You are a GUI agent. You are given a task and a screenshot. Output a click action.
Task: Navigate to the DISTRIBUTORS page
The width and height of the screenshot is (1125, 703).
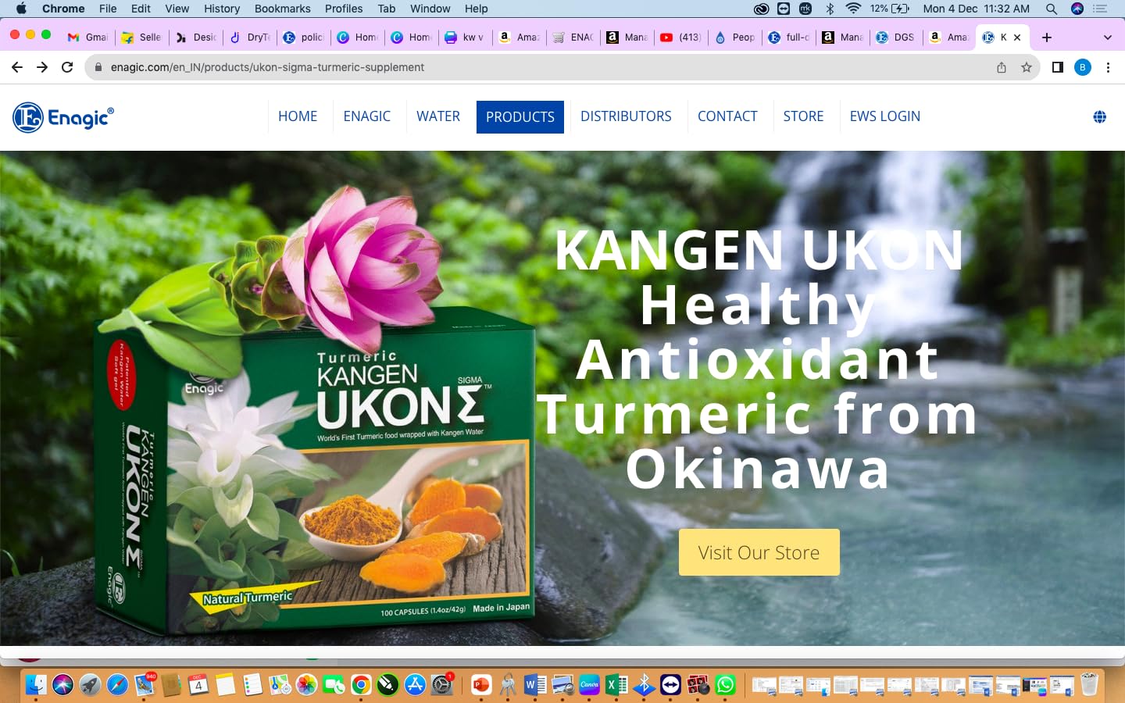(626, 116)
